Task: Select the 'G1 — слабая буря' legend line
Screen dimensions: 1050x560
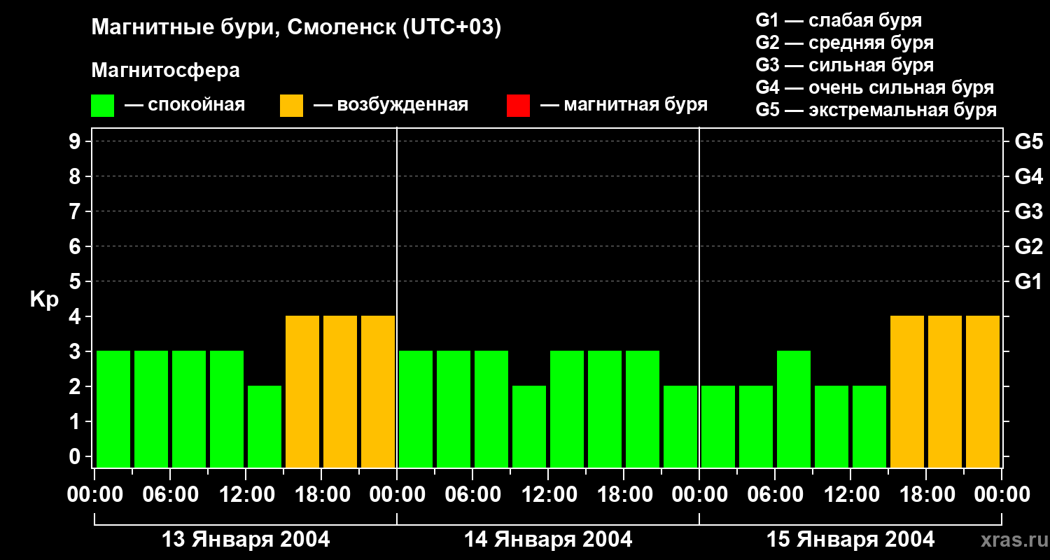Action: [x=839, y=21]
